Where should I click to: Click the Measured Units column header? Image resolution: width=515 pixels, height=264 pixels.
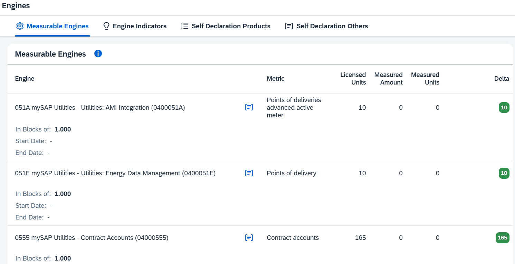pos(425,79)
